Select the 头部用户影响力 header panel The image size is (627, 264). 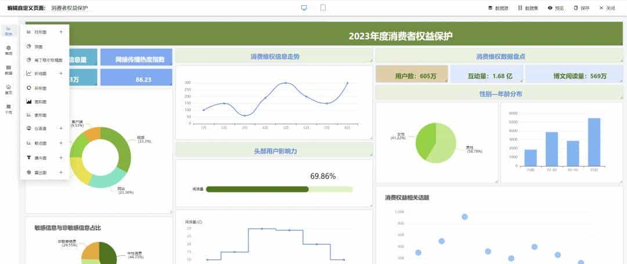274,151
